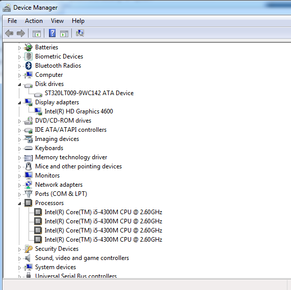Select the last i5-4300M processor entry

pos(103,240)
